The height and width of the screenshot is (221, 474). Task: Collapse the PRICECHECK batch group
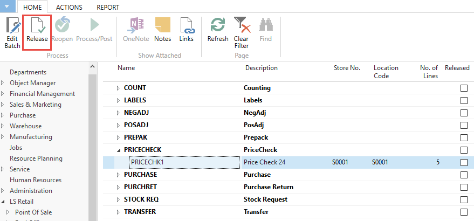pyautogui.click(x=119, y=150)
